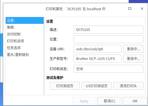Image resolution: width=148 pixels, height=106 pixels.
Task: Select 任务选项 in the sidebar
Action: click(x=25, y=48)
